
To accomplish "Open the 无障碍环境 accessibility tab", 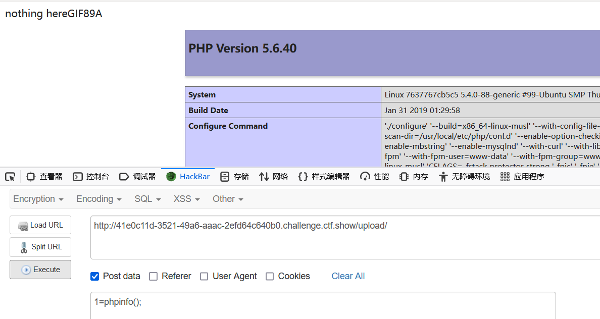I will [x=464, y=177].
